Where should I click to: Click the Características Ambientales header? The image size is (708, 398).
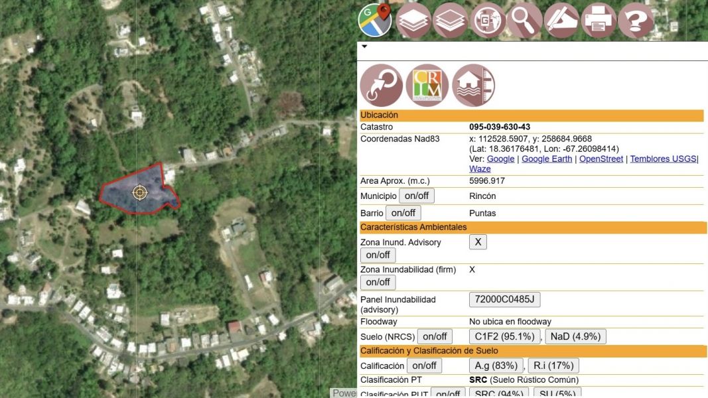tap(533, 228)
